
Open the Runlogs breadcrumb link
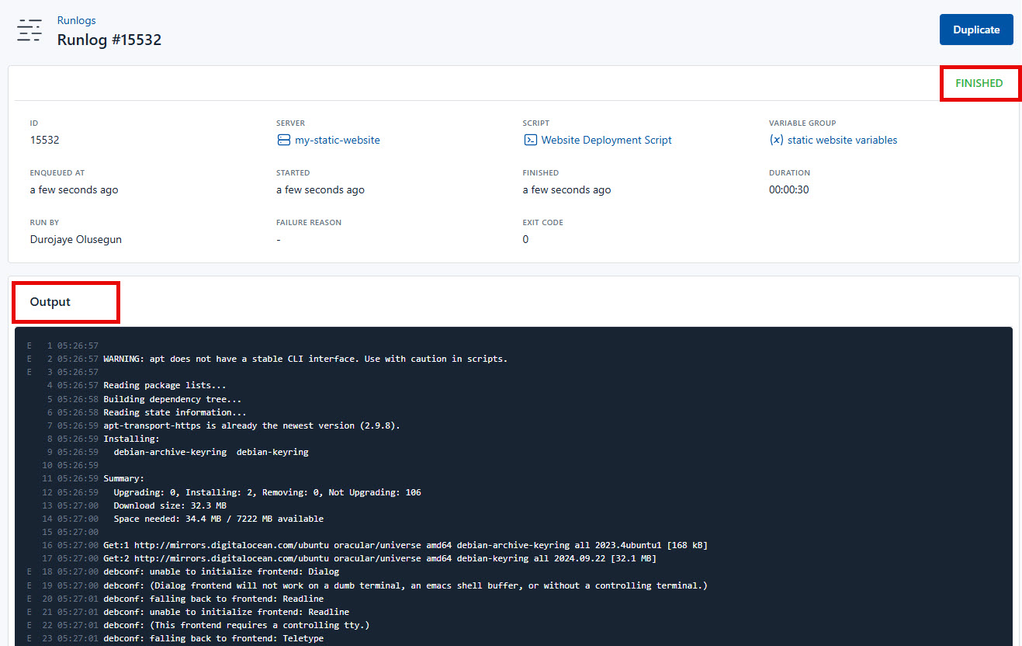click(76, 19)
